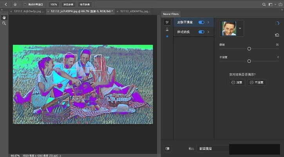
Task: Open the face thumbnail selection dropdown
Action: tap(240, 28)
